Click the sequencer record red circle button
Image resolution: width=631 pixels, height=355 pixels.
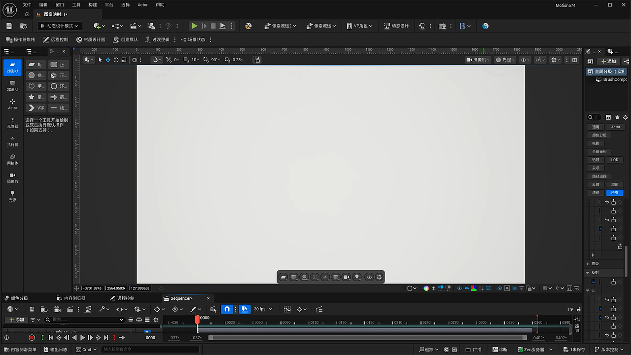point(32,338)
